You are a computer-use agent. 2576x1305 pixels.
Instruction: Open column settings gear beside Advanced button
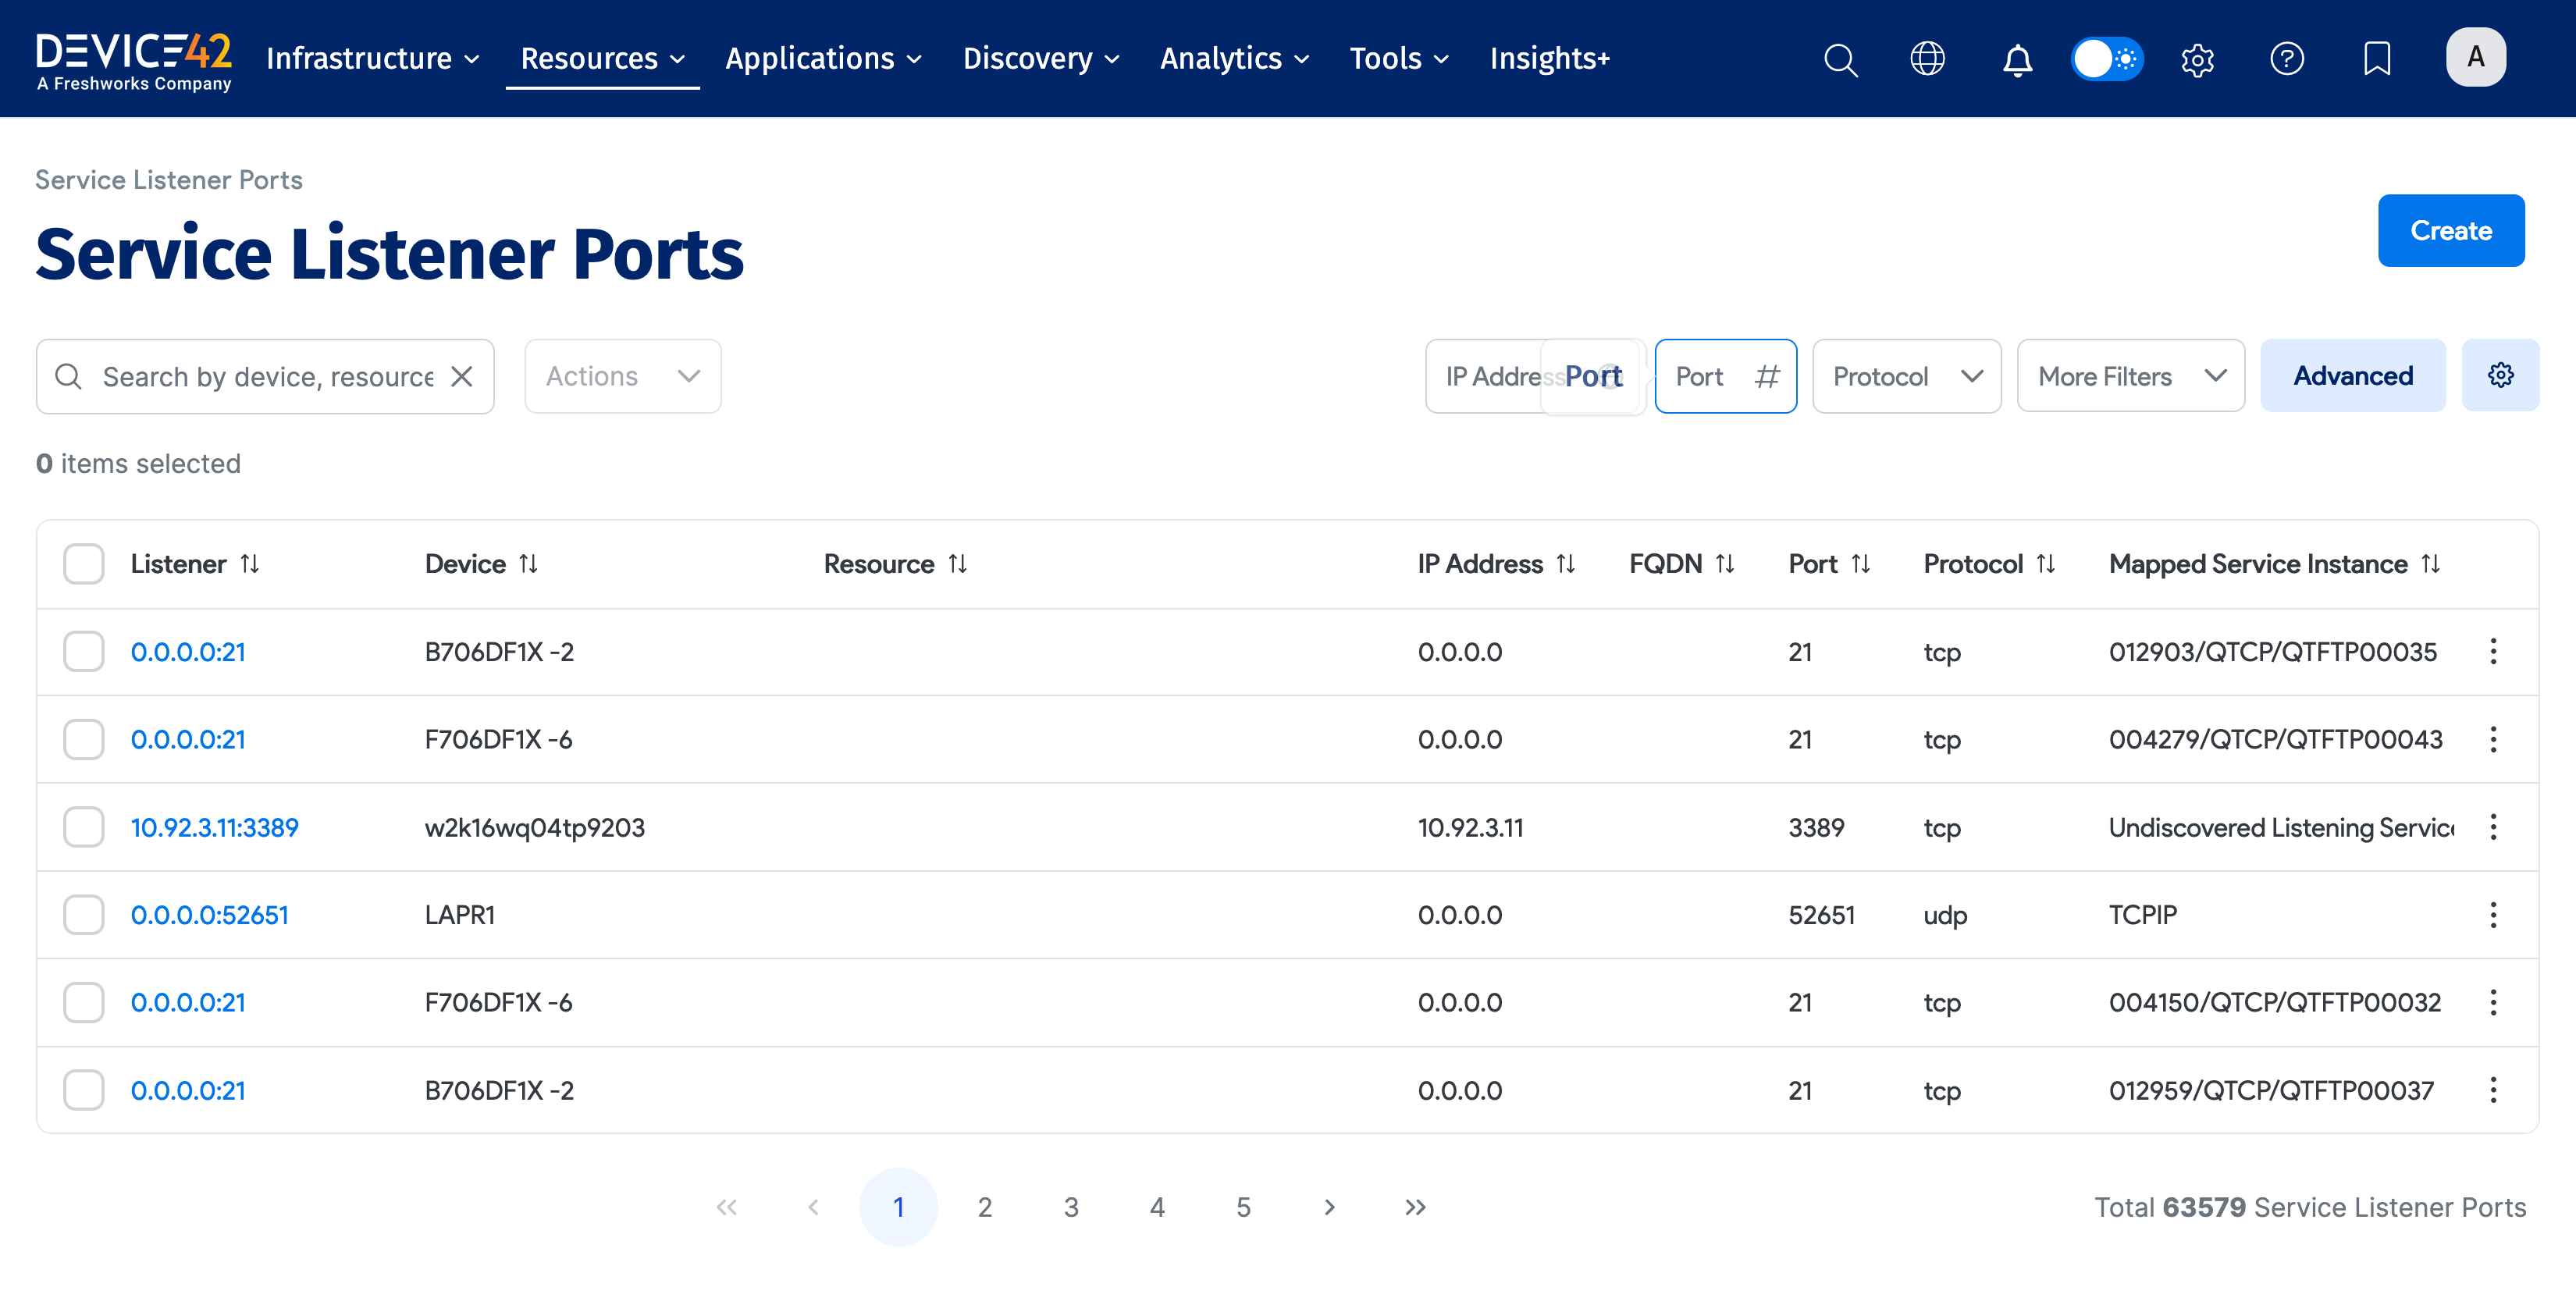[2501, 375]
